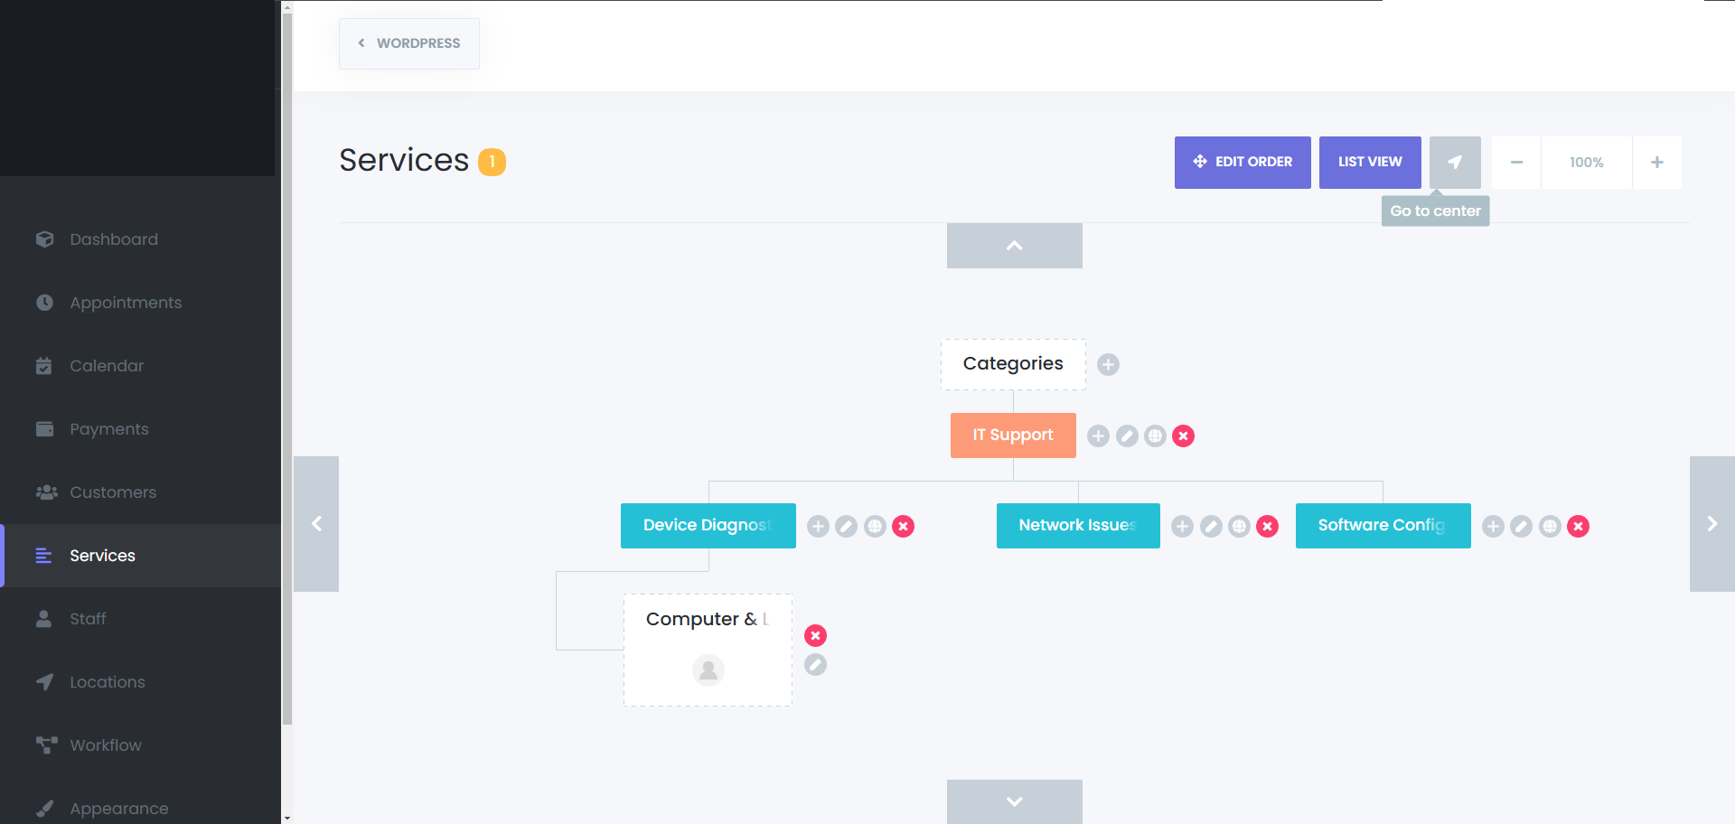
Task: Add item under Device Diagnostics category
Action: click(x=818, y=527)
